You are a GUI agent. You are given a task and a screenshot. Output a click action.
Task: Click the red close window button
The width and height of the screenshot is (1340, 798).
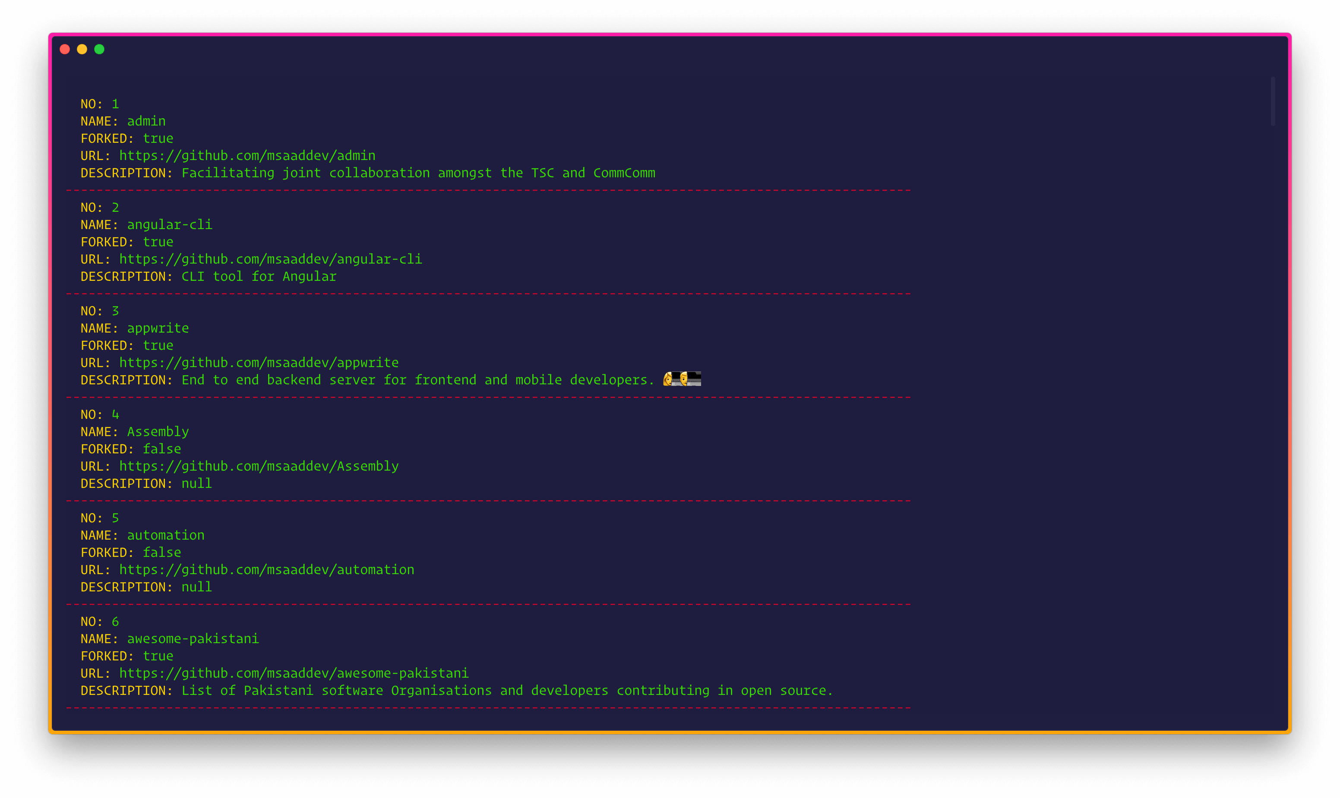pos(65,50)
